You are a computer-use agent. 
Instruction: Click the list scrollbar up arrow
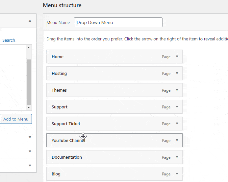(x=29, y=48)
